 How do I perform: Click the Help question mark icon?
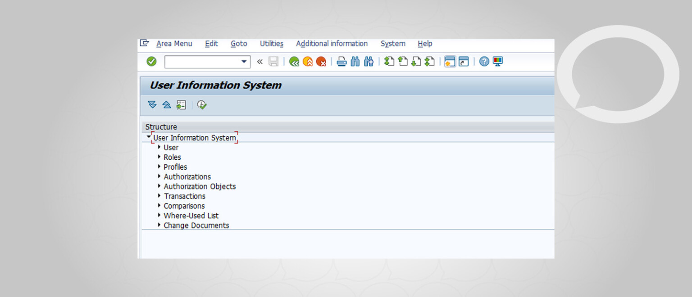484,62
